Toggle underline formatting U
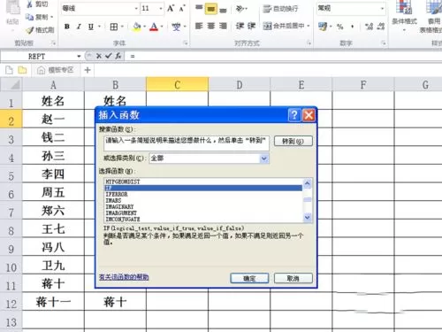 tap(91, 27)
